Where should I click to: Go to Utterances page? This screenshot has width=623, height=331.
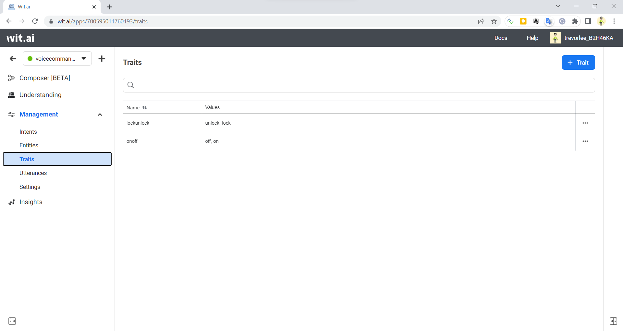pos(33,173)
